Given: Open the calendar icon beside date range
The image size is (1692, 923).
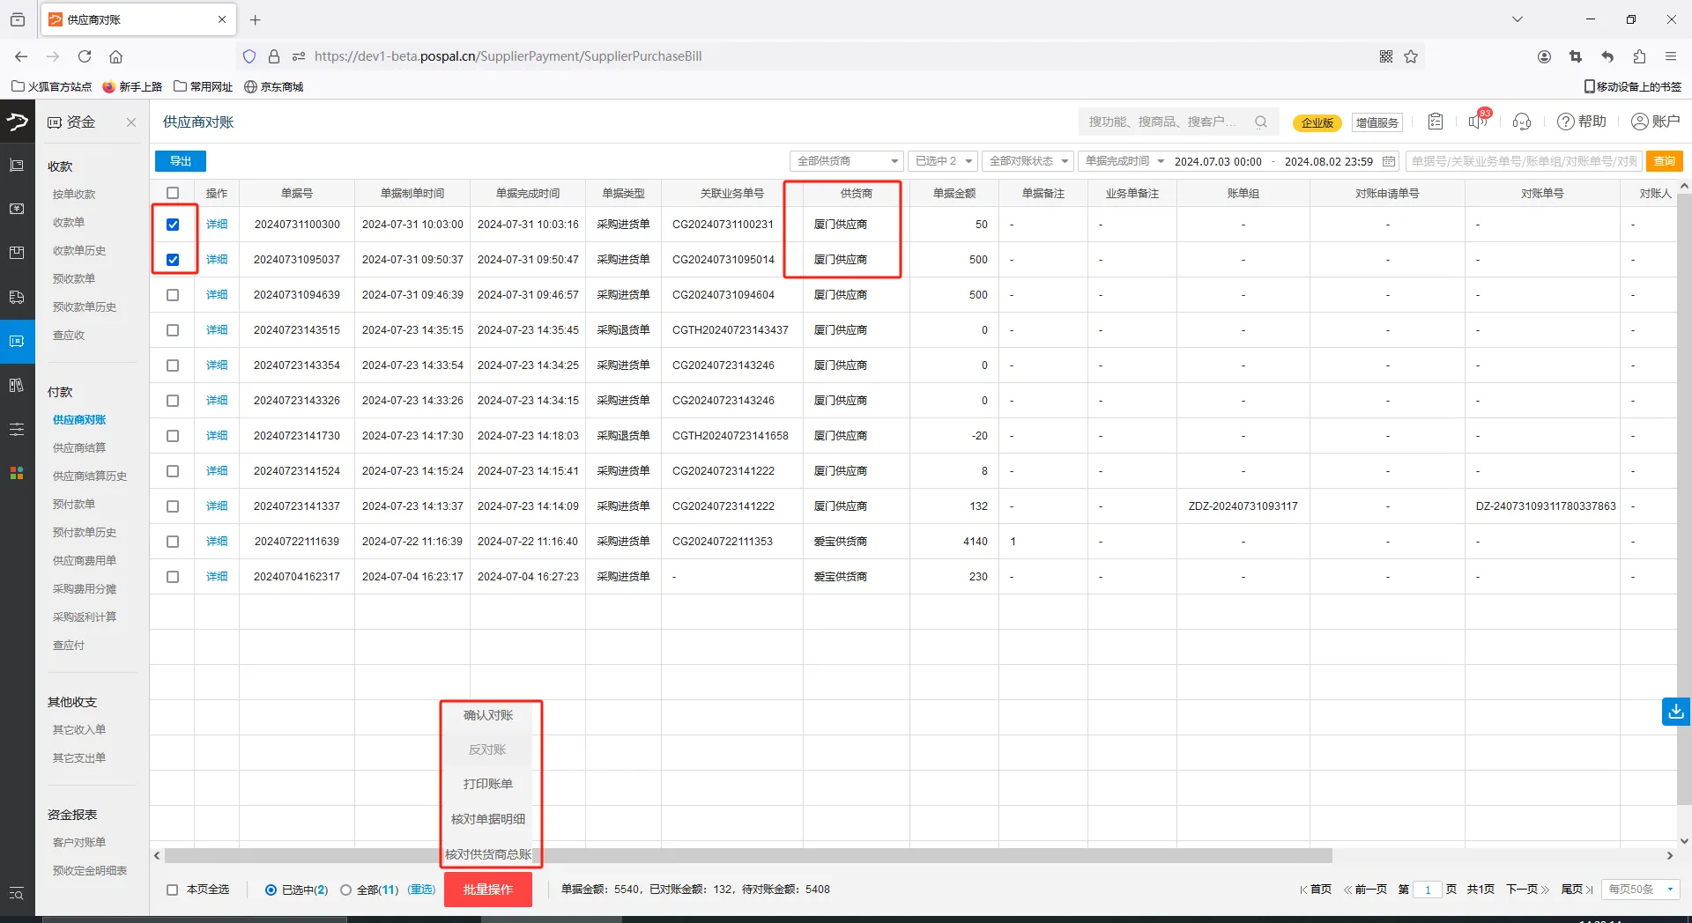Looking at the screenshot, I should tap(1389, 161).
